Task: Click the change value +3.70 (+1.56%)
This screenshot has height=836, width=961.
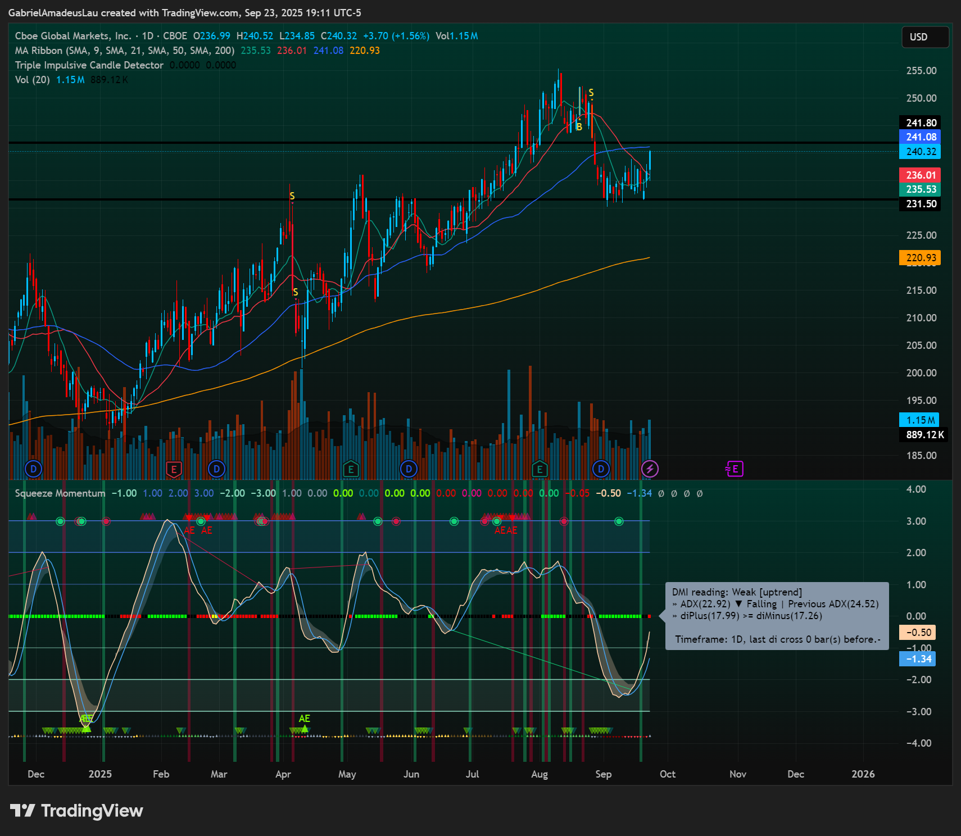Action: [x=396, y=36]
